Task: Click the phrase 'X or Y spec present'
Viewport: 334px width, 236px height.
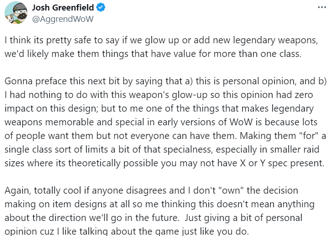Action: [282, 163]
